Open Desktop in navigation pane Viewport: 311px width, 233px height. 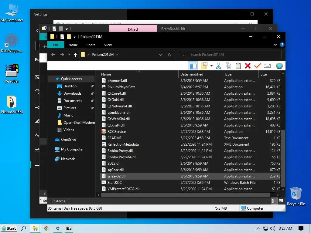click(70, 86)
